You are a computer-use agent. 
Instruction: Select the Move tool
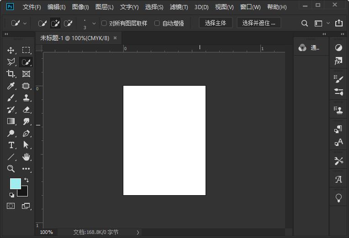pos(11,50)
